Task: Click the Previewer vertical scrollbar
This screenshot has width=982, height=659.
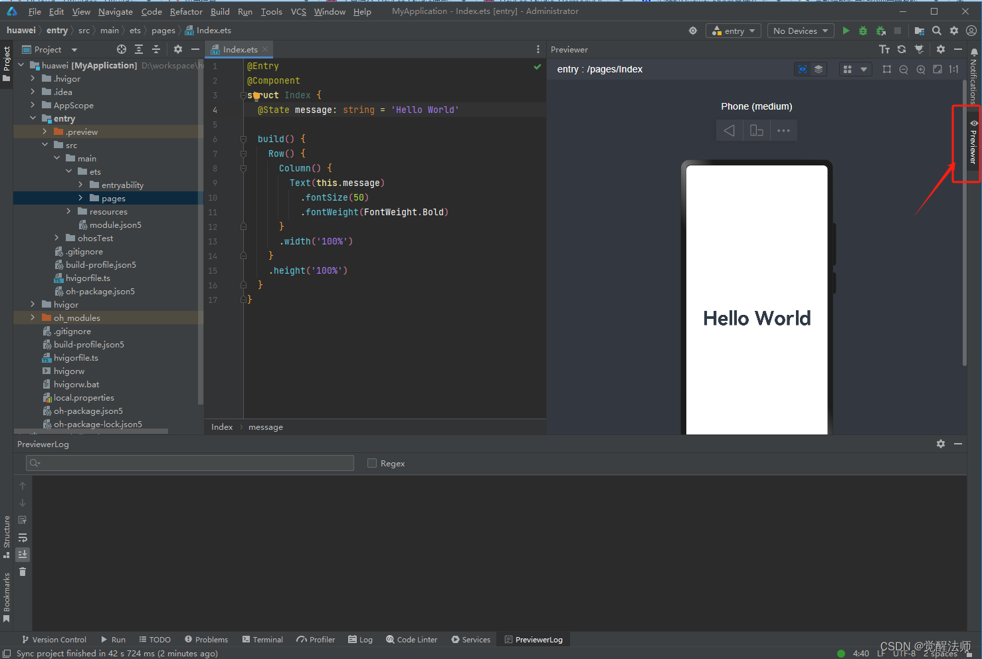Action: tap(964, 223)
